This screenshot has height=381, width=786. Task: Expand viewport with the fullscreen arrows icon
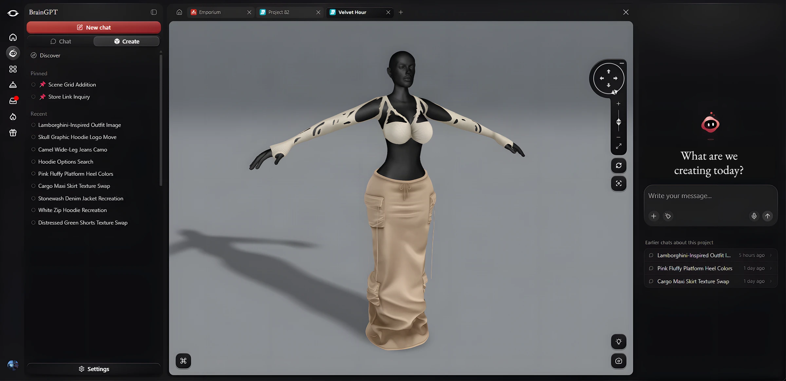(x=618, y=146)
